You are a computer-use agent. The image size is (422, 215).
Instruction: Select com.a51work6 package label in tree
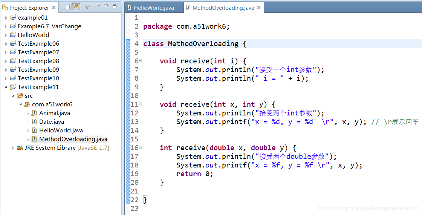click(x=52, y=104)
